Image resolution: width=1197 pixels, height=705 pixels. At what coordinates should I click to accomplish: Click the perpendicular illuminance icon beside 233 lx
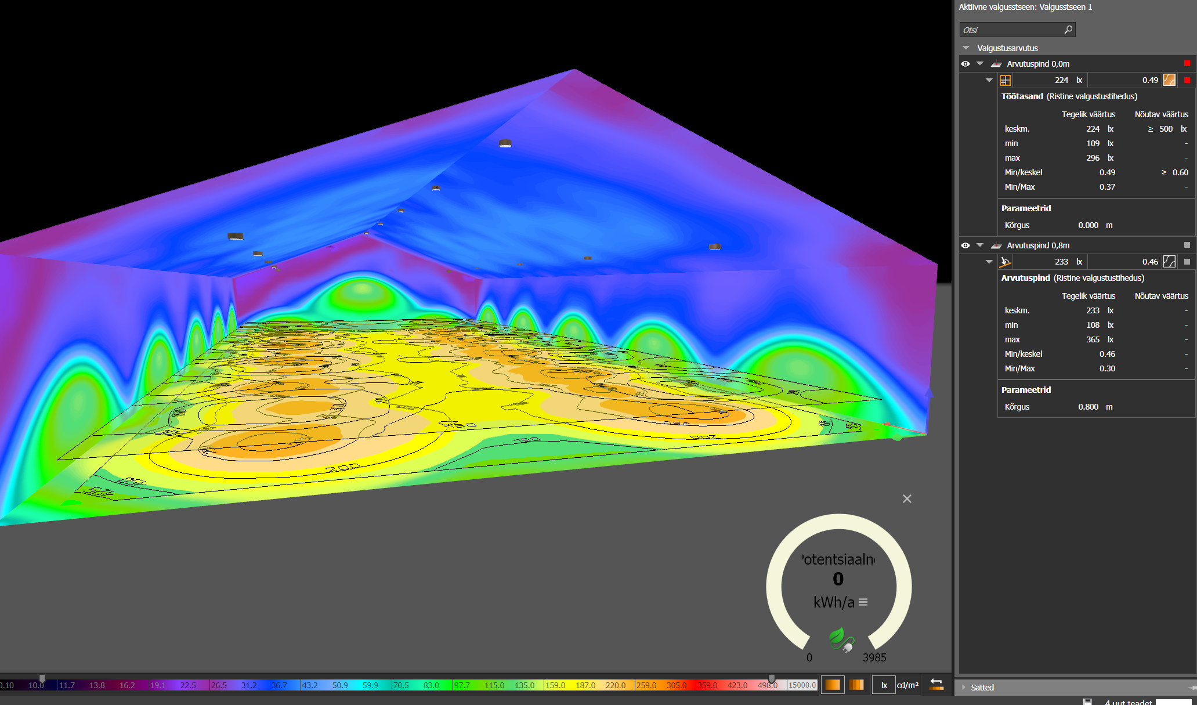tap(1005, 262)
